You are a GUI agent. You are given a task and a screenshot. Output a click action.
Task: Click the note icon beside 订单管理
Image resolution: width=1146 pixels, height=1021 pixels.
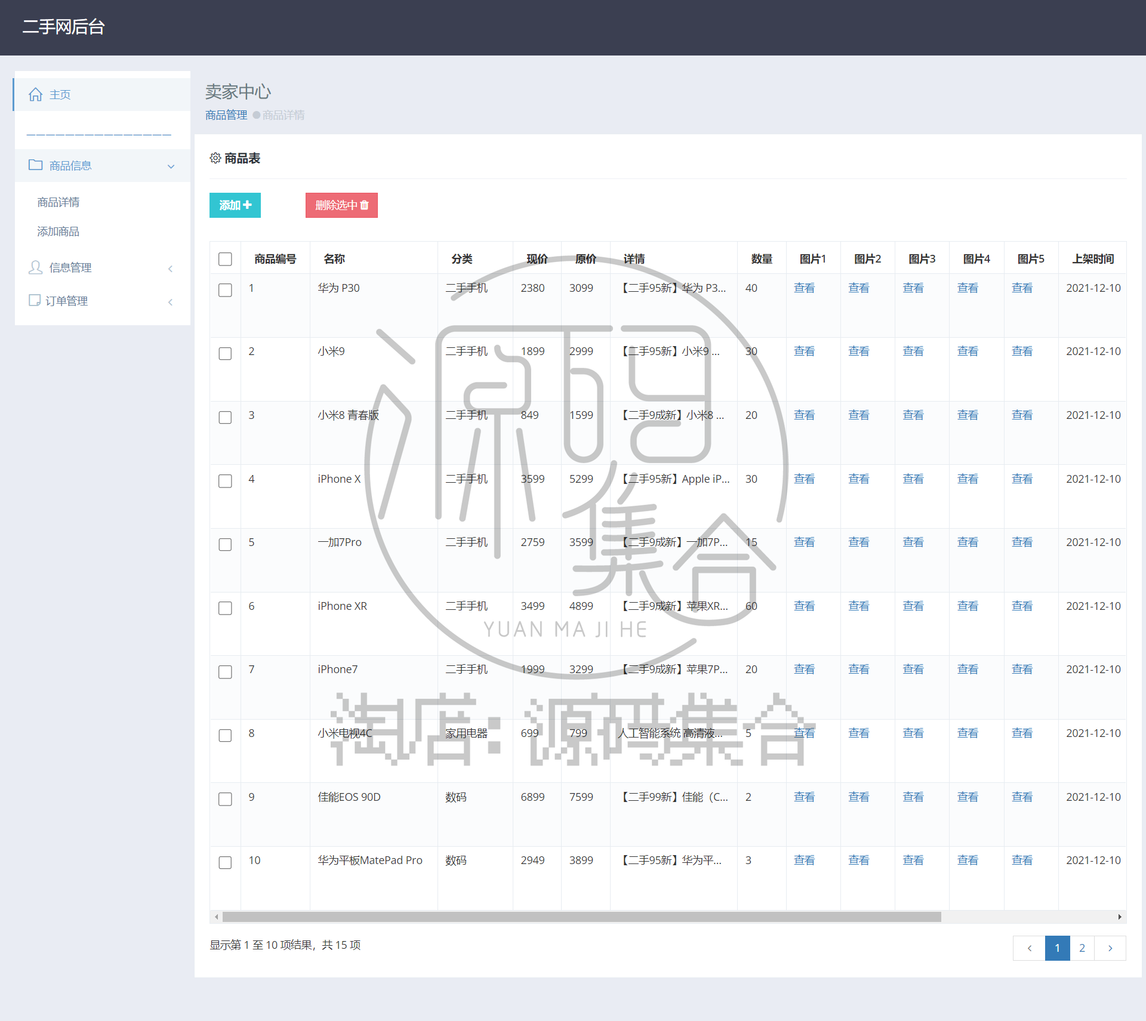(x=35, y=300)
